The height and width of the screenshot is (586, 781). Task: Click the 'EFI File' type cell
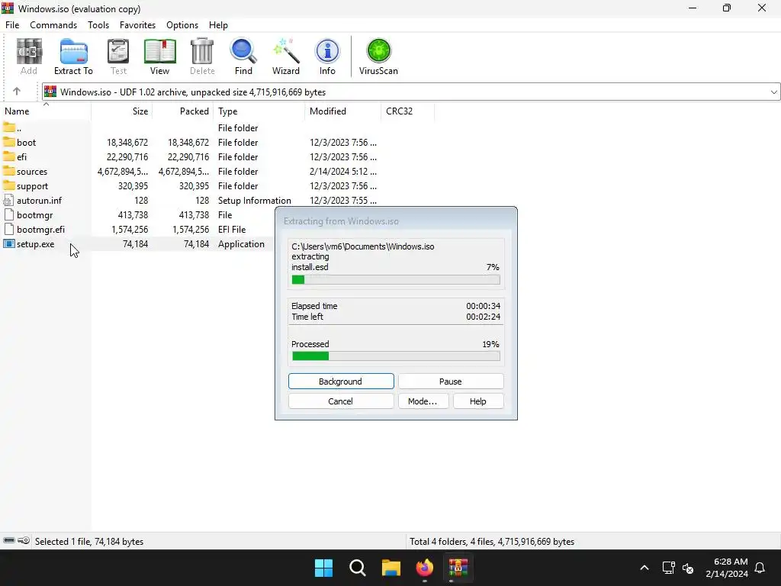coord(232,229)
